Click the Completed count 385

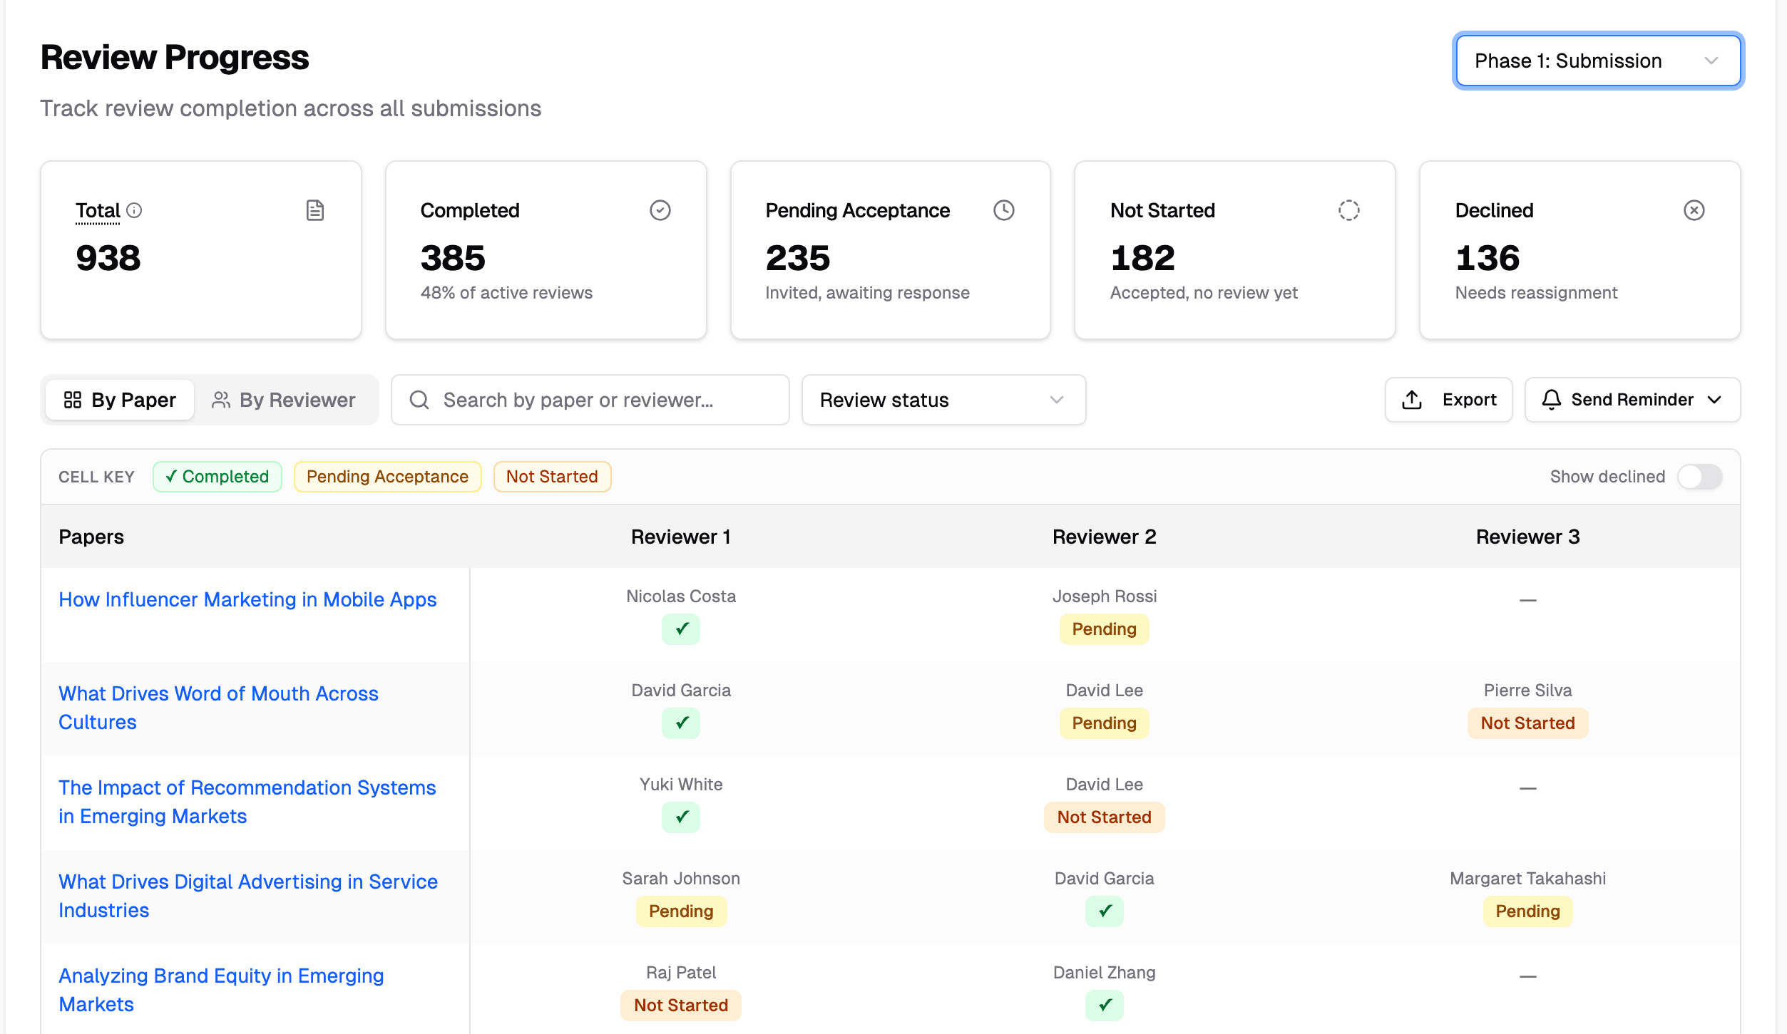click(453, 258)
